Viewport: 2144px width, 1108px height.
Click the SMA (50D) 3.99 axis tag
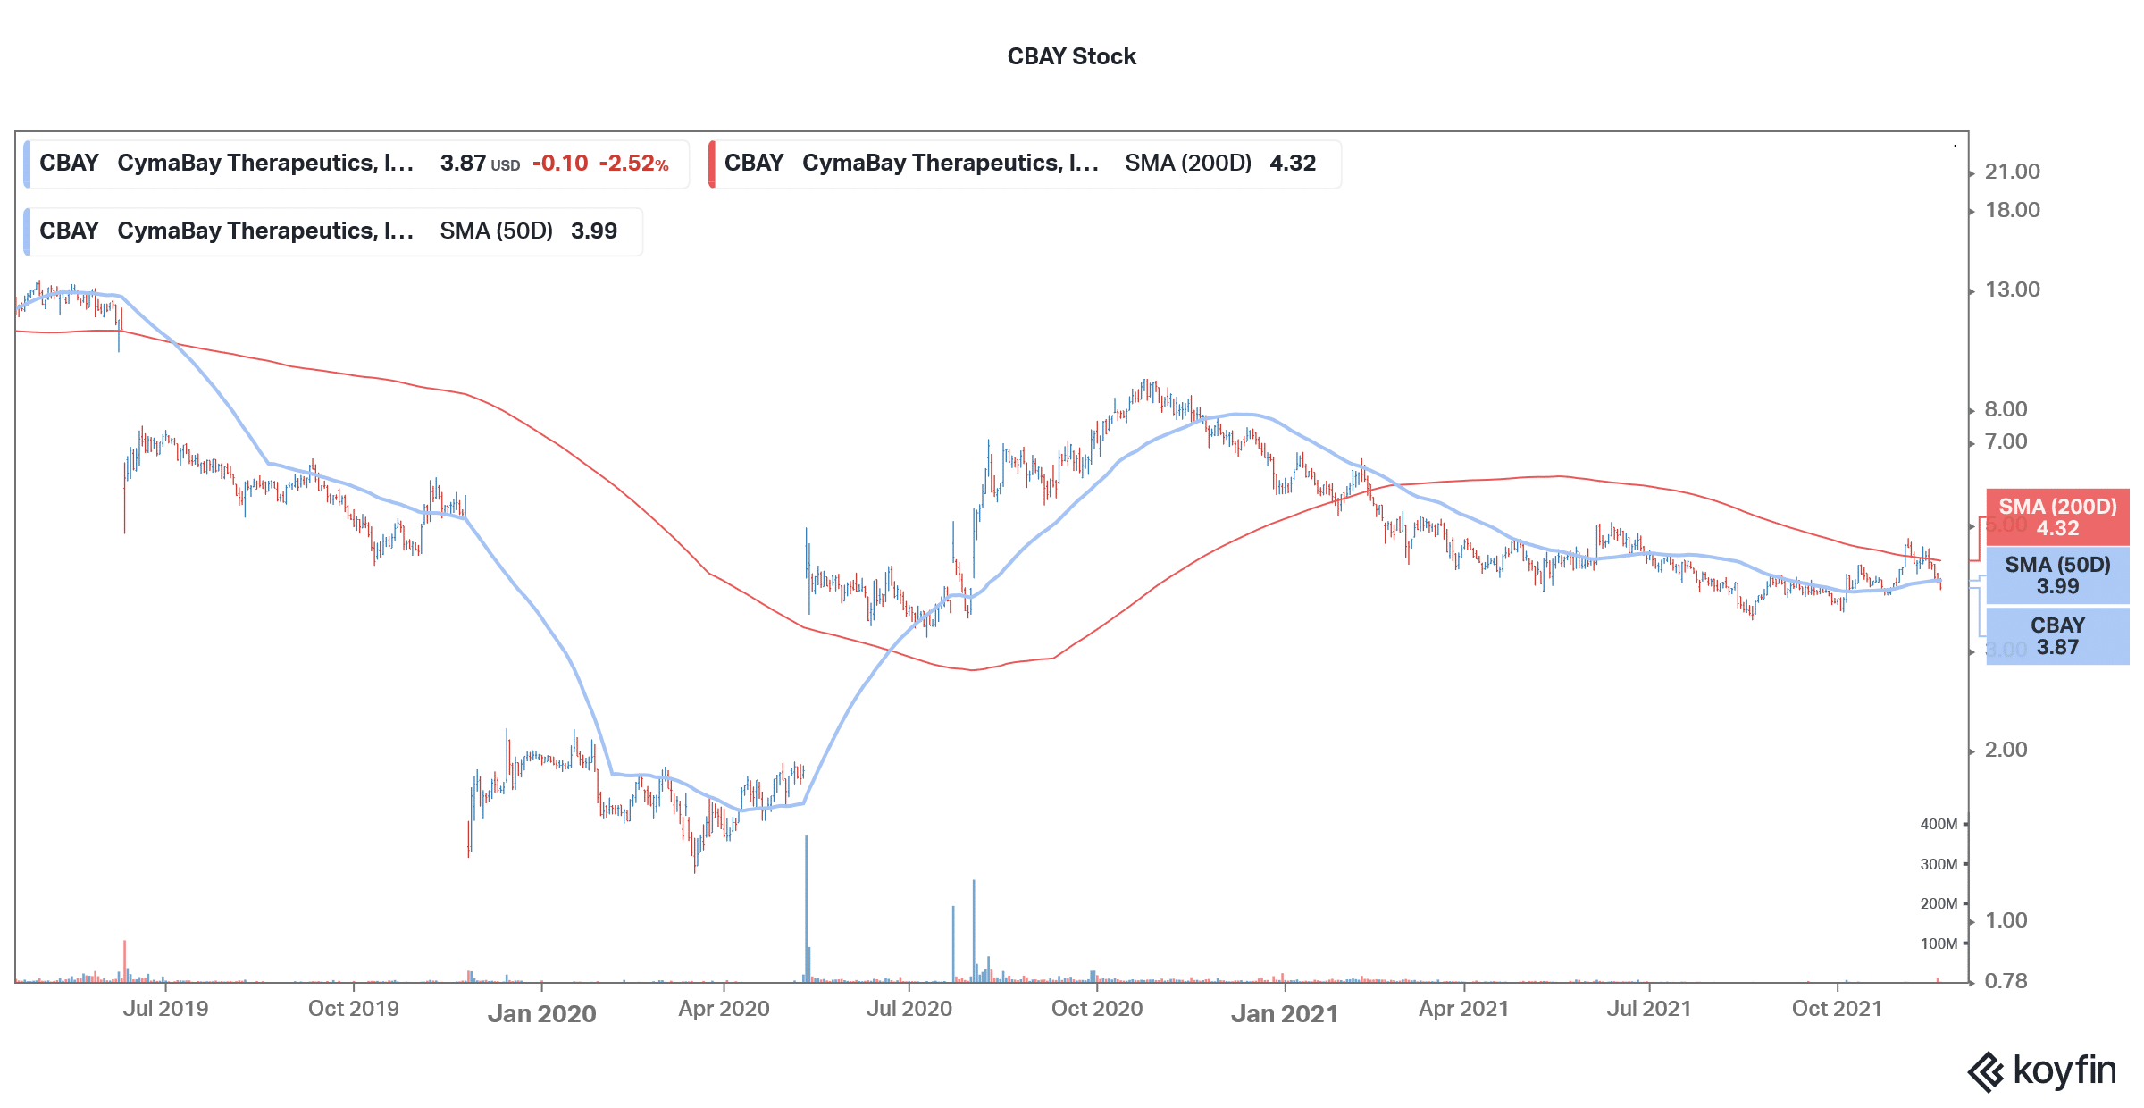pyautogui.click(x=2057, y=575)
